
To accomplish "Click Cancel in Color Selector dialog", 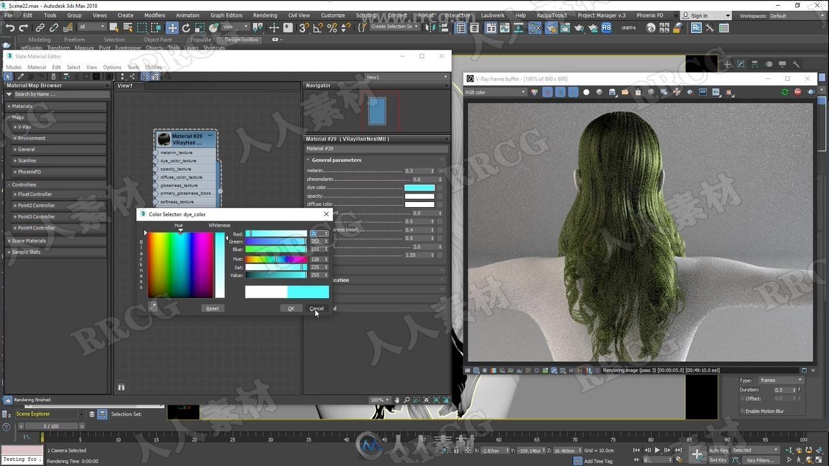I will coord(316,308).
